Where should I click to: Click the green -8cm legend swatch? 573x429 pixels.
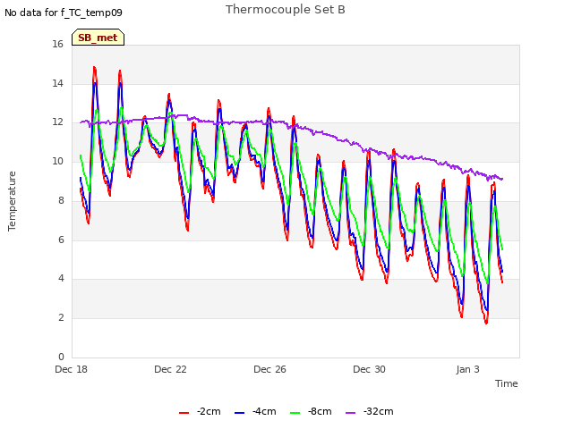tap(295, 413)
